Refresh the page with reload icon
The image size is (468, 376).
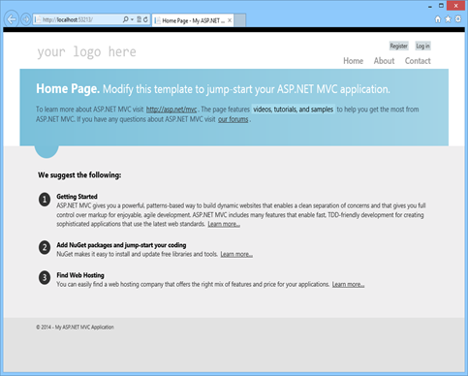[145, 19]
